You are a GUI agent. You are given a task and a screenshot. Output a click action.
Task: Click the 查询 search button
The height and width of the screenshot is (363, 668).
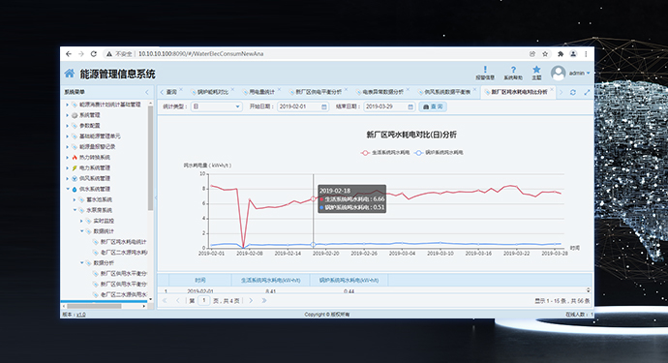tap(433, 106)
